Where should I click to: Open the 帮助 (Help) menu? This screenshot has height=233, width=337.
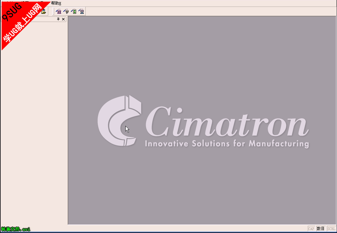tap(56, 3)
